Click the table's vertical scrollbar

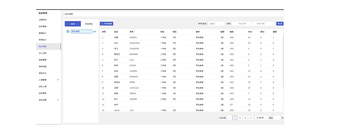coord(283,61)
